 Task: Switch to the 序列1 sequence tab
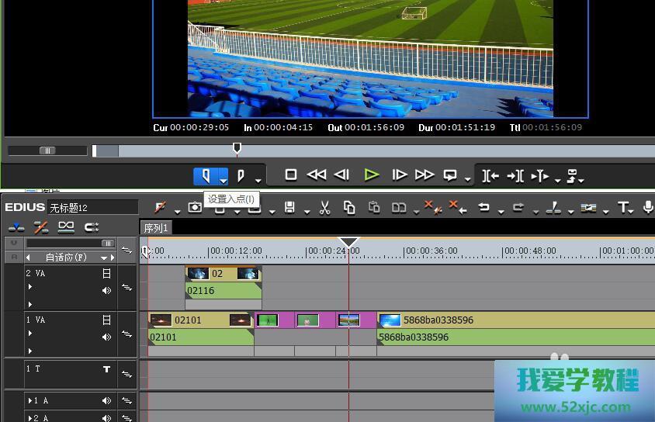[156, 228]
